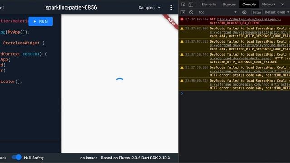Run the Dart code with RUN button
The image size is (290, 163).
point(40,21)
